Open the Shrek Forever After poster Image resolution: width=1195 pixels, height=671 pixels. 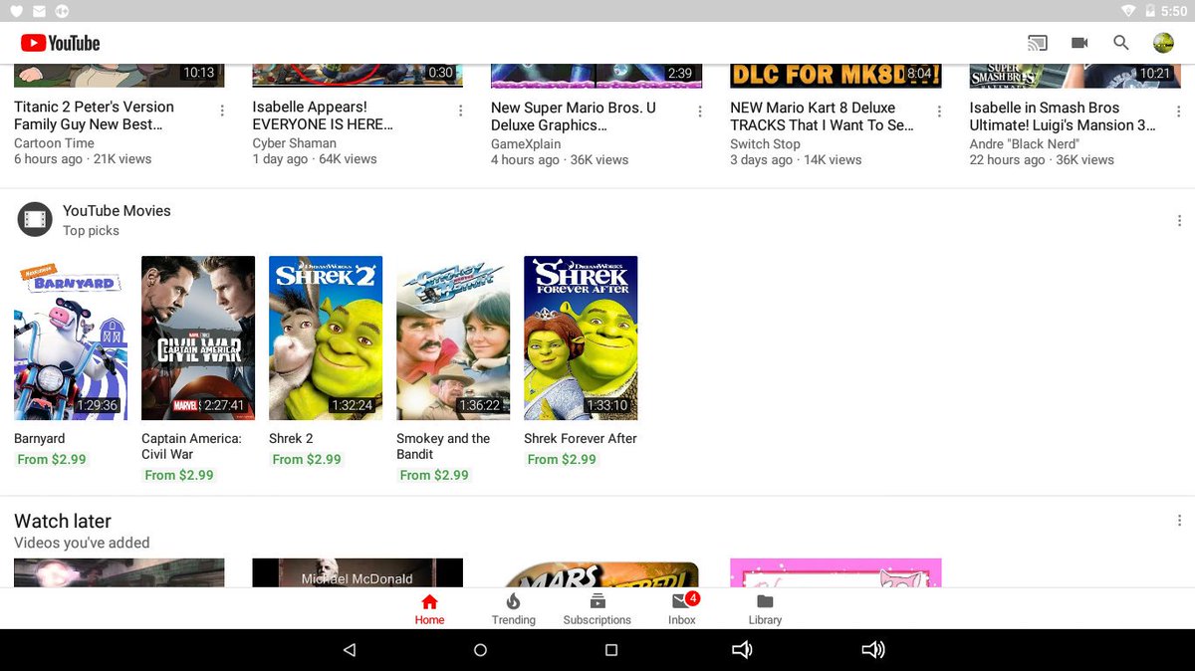tap(581, 337)
